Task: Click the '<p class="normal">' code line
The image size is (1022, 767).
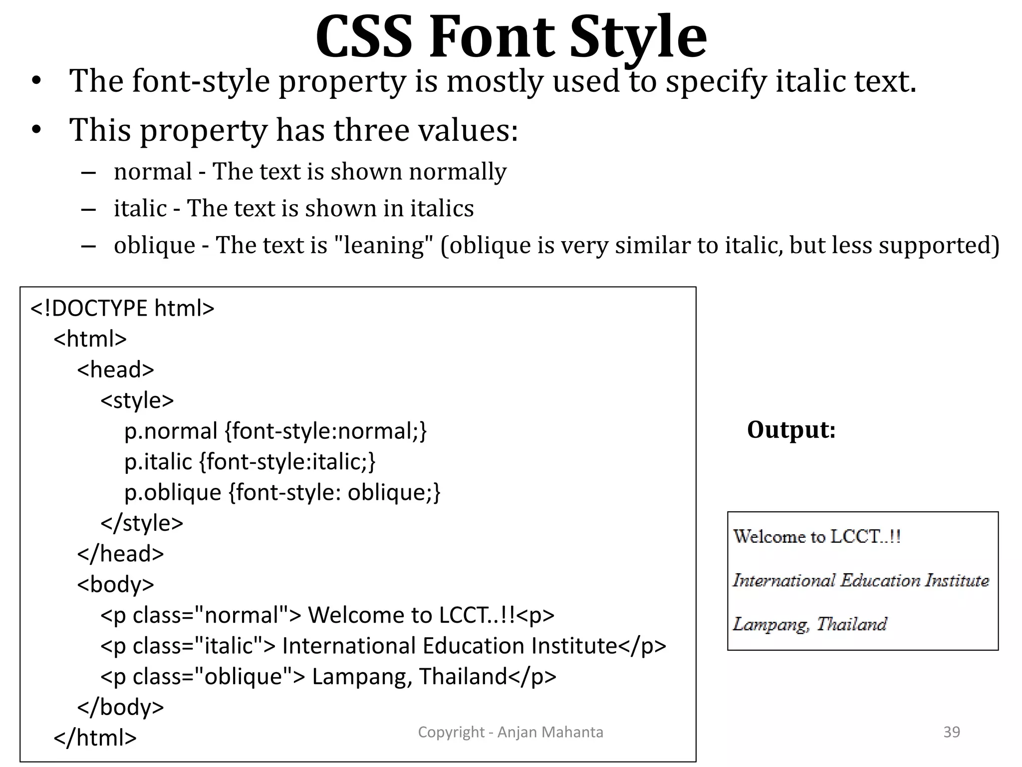Action: tap(327, 615)
